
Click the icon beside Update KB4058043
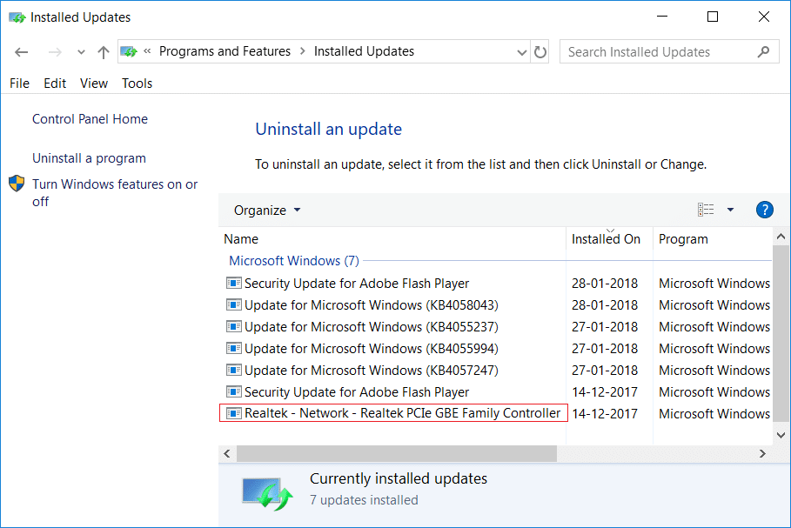pyautogui.click(x=233, y=305)
